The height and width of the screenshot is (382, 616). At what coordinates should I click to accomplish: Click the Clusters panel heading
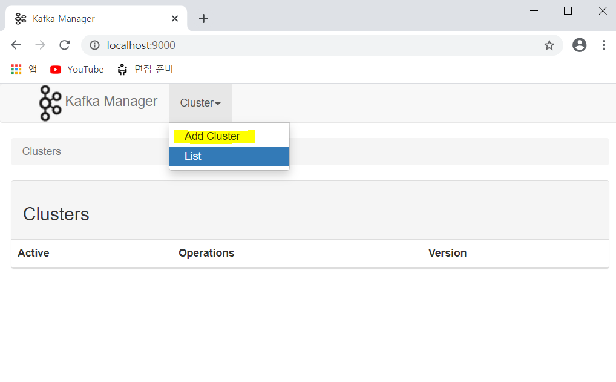tap(56, 214)
